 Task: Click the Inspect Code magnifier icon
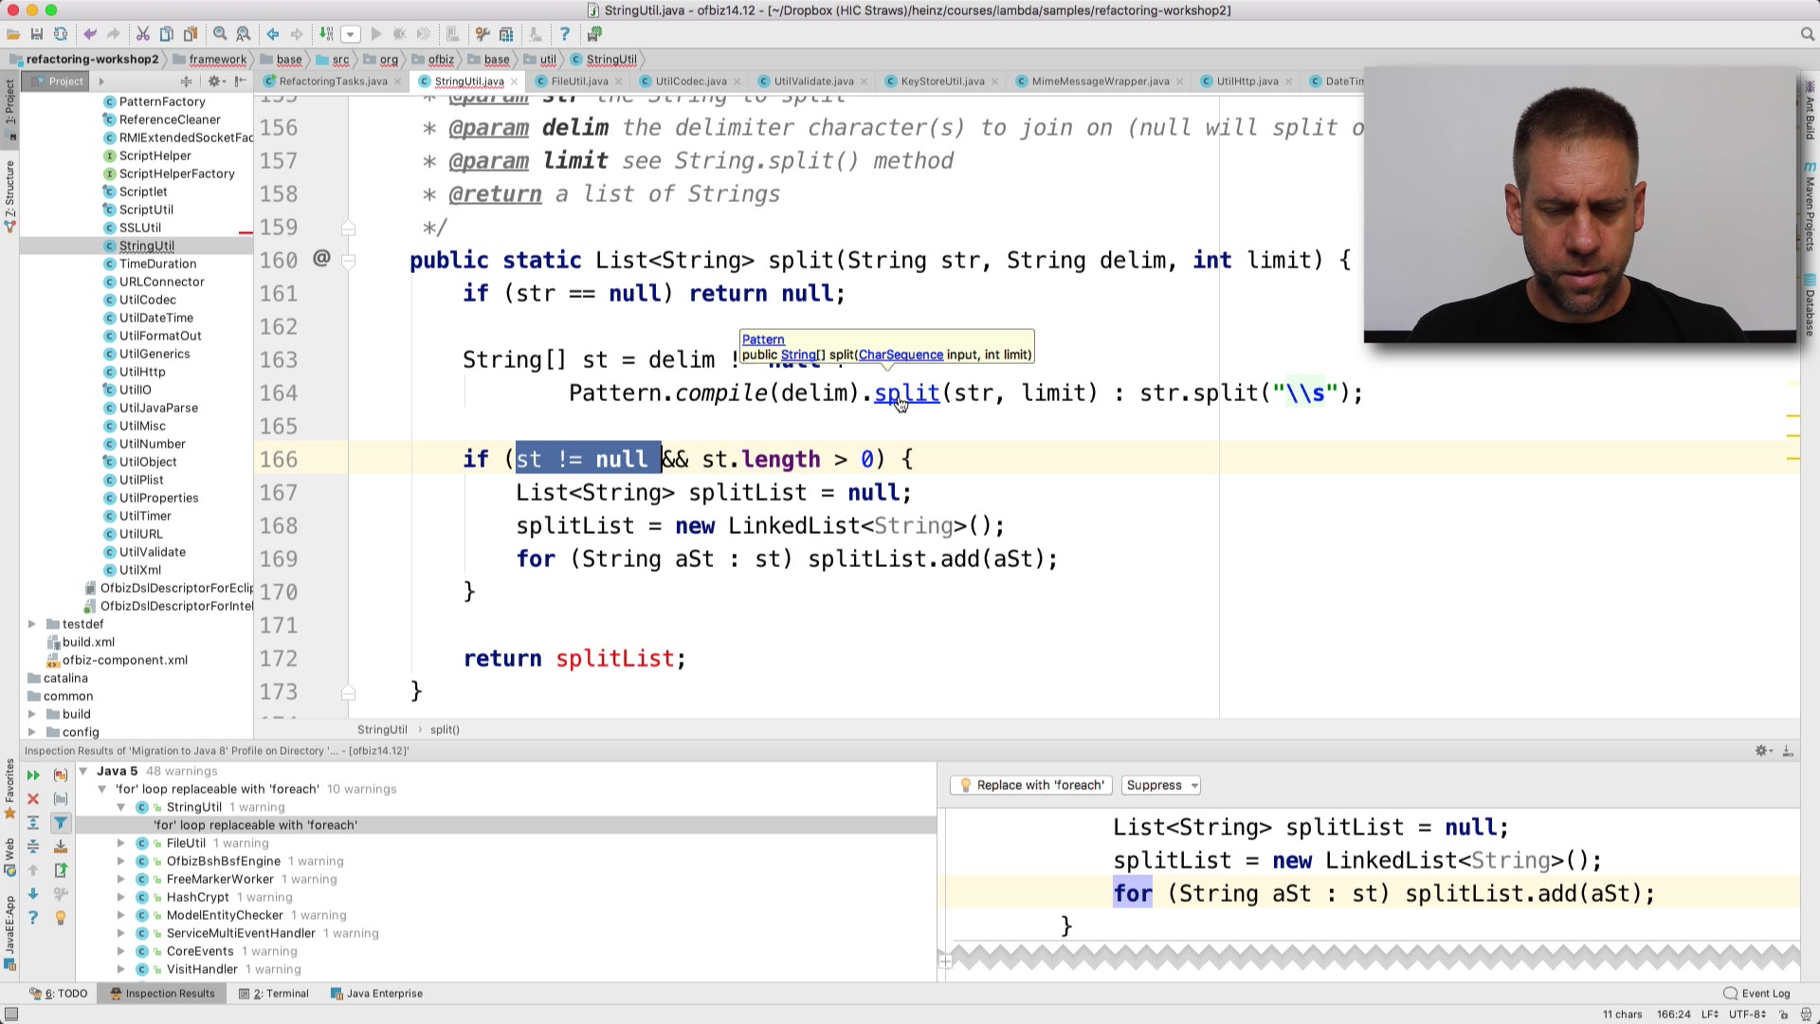[244, 34]
